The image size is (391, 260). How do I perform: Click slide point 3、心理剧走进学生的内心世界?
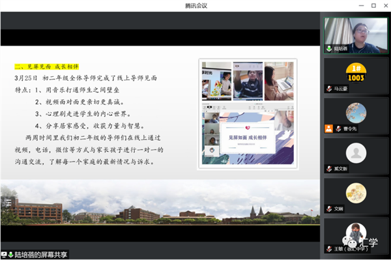83,114
